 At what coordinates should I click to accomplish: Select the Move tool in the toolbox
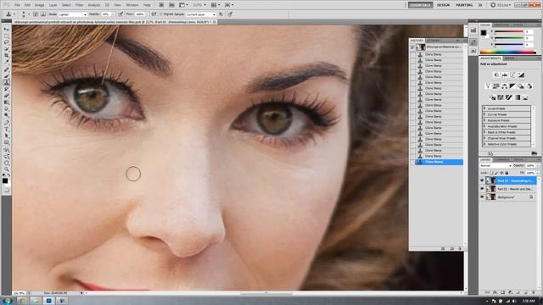pyautogui.click(x=6, y=29)
